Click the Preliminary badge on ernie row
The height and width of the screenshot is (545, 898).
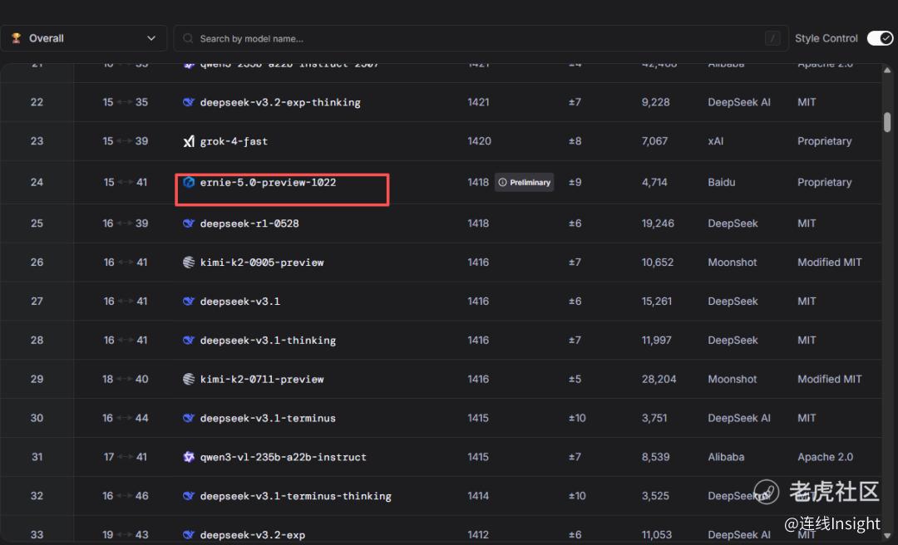(524, 182)
